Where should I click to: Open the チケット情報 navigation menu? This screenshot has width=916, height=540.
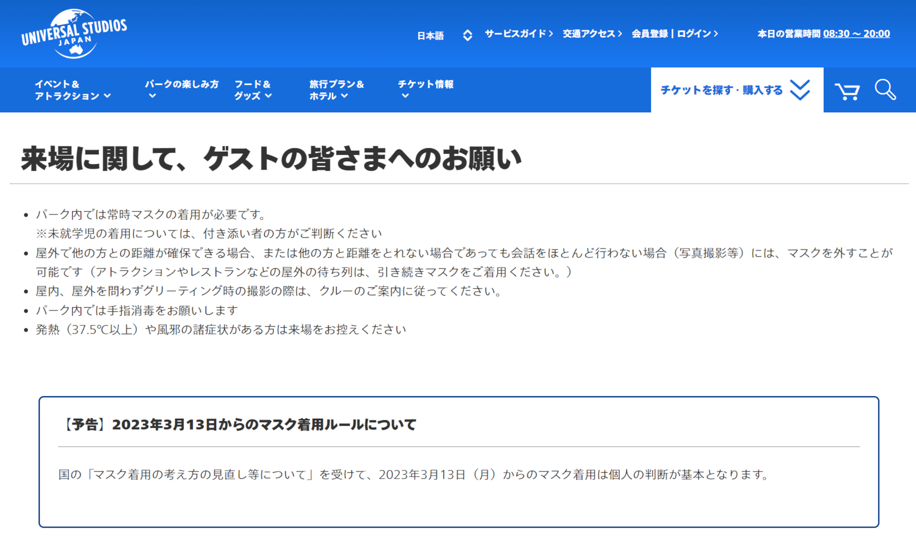click(x=426, y=85)
